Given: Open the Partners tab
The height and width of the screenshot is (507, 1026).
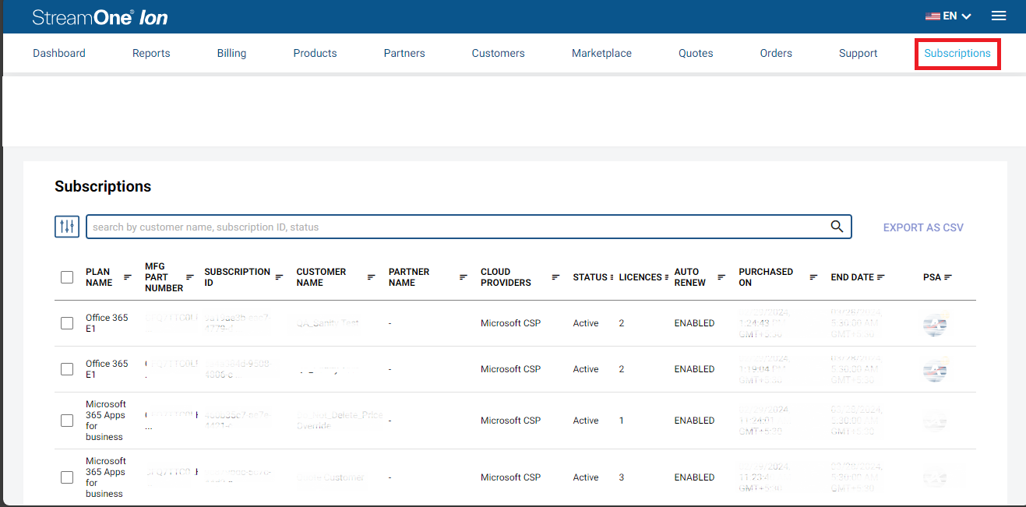Looking at the screenshot, I should pyautogui.click(x=404, y=53).
